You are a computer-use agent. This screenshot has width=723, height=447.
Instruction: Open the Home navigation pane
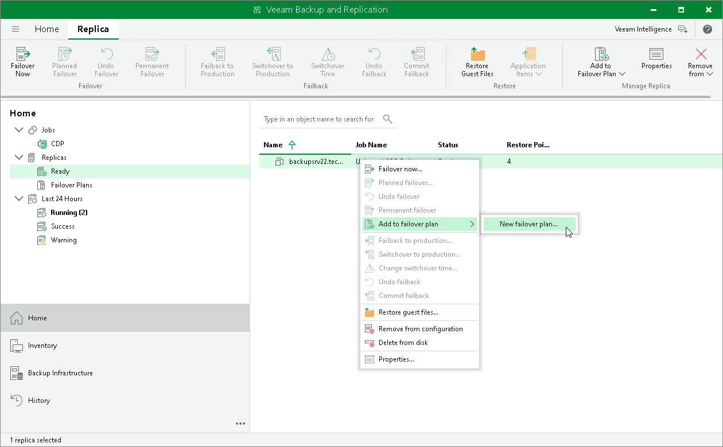tap(125, 318)
